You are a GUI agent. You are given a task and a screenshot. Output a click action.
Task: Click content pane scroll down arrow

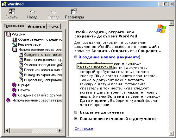tap(171, 134)
